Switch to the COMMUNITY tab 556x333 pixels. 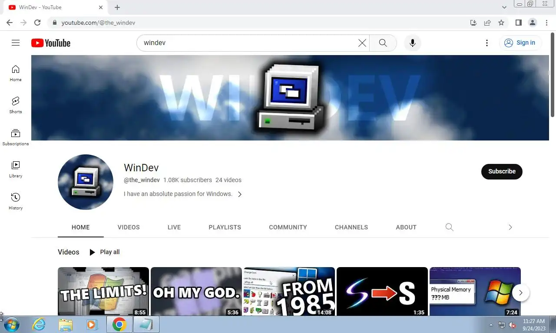(288, 227)
